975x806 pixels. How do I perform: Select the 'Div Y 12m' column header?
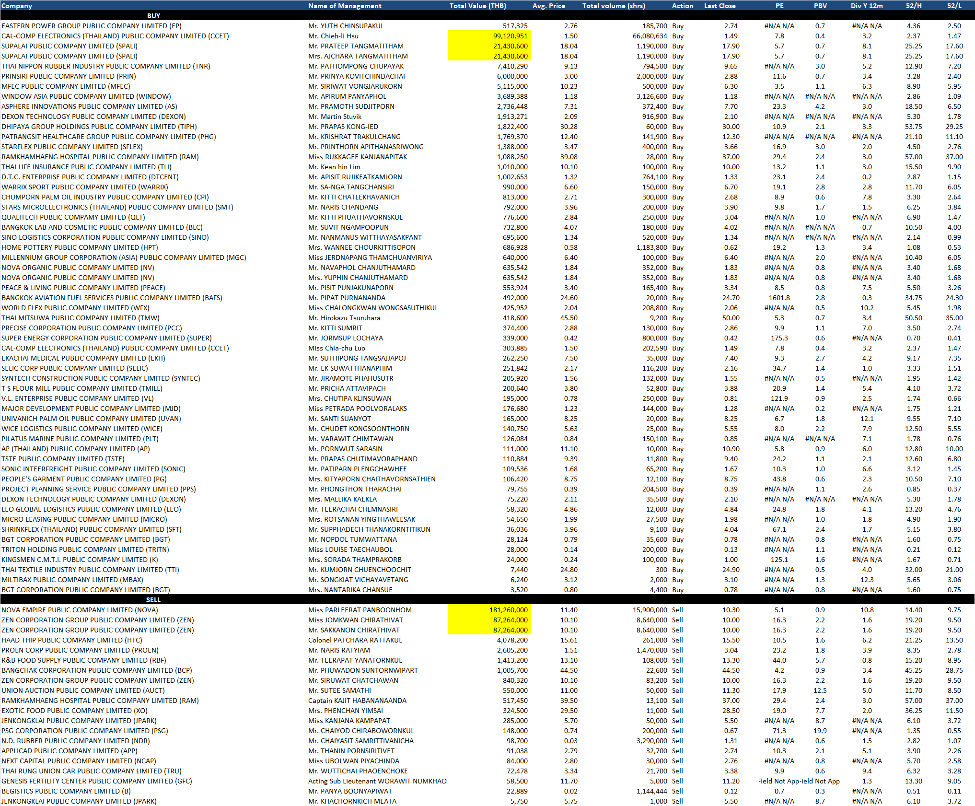pyautogui.click(x=867, y=6)
